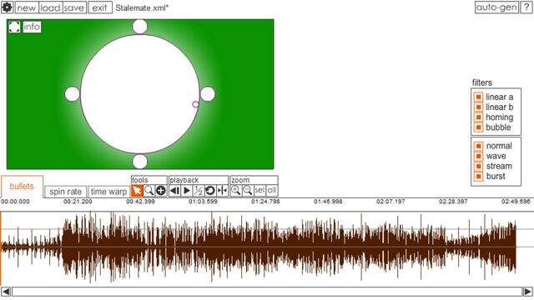This screenshot has width=534, height=300.
Task: Click the center-on-cursor playback icon
Action: tap(222, 191)
